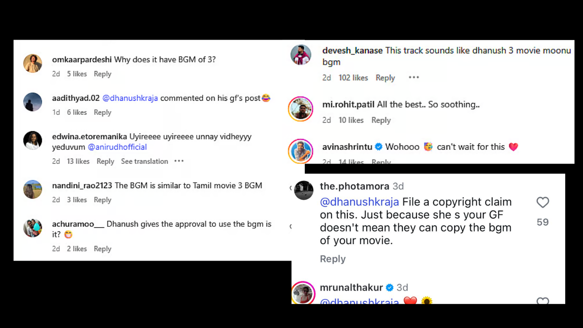Viewport: 583px width, 328px height.
Task: Open the.photamora's profile avatar
Action: click(303, 190)
